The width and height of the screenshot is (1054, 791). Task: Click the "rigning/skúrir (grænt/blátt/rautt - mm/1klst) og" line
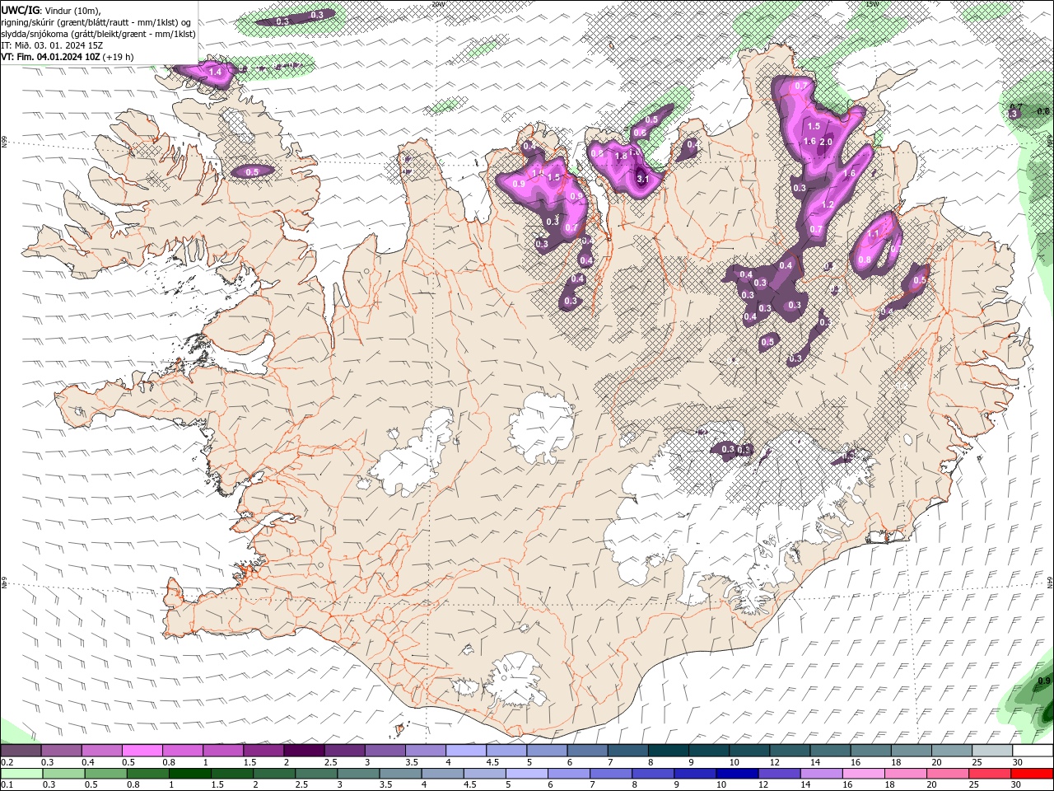97,21
